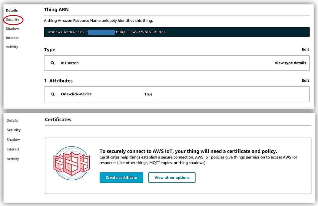318x206 pixels.
Task: Open View type details link
Action: pos(290,63)
